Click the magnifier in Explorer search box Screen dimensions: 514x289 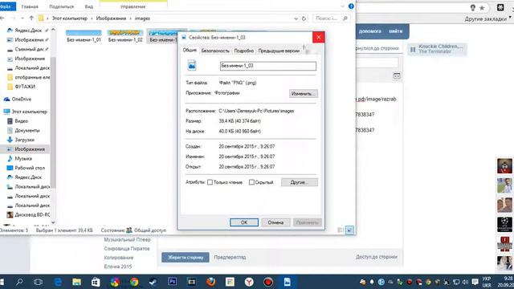pyautogui.click(x=345, y=18)
